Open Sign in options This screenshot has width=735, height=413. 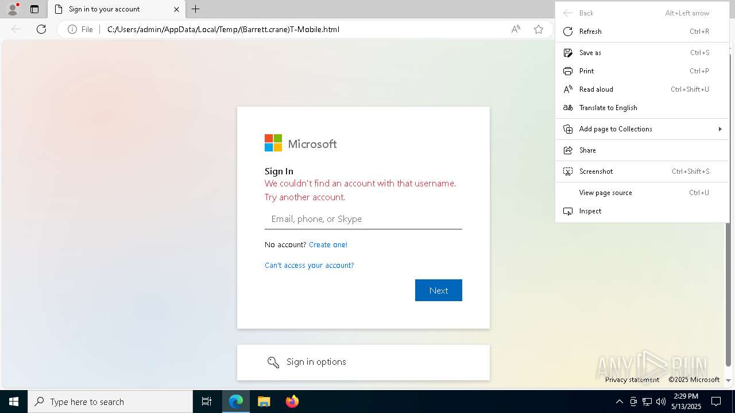(363, 362)
